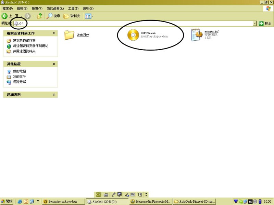Click the gray round tray icon
Viewport: 274px width, 205px height.
pyautogui.click(x=255, y=202)
